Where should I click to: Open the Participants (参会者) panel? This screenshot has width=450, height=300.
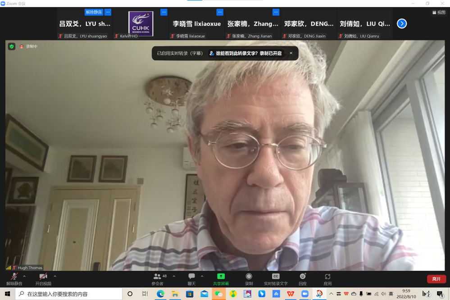157,277
